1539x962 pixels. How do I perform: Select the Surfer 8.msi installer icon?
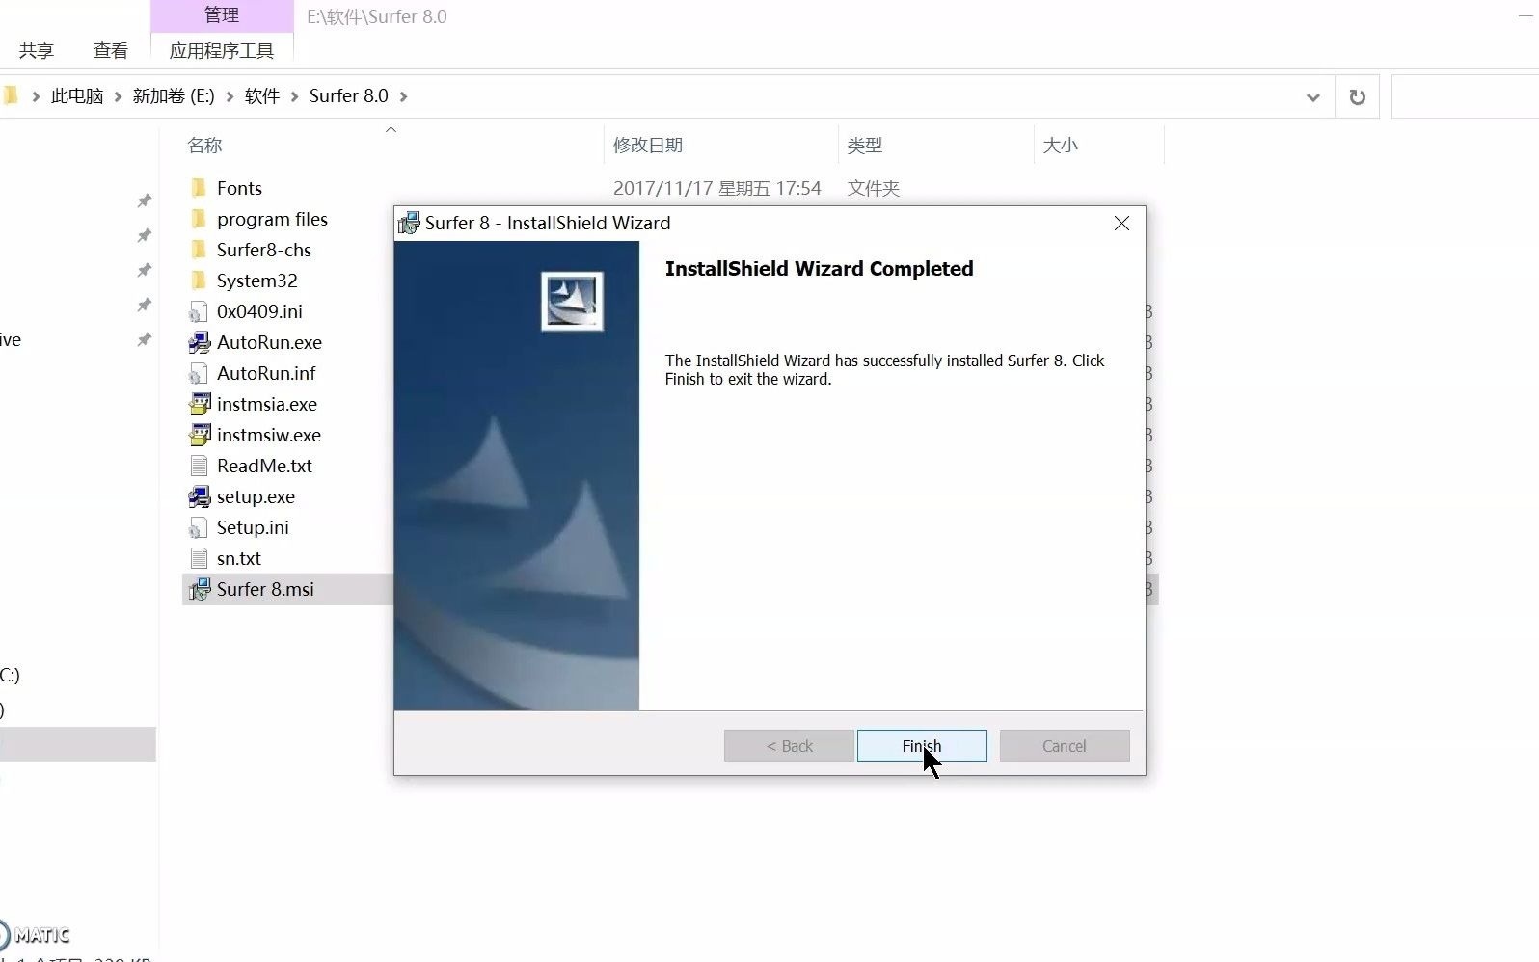pos(199,589)
